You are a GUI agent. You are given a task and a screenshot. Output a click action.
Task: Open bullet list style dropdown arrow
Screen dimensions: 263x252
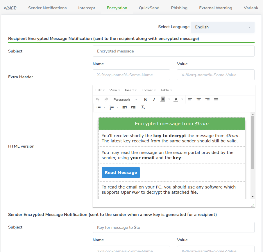click(x=105, y=107)
